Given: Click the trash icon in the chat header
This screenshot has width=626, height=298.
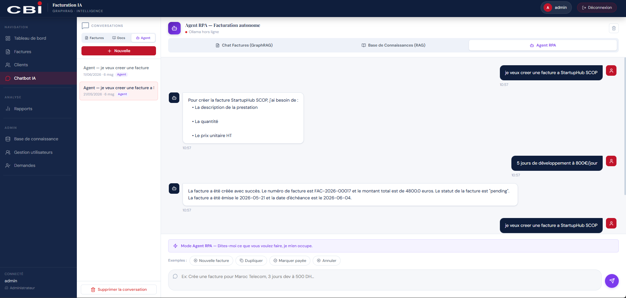Looking at the screenshot, I should [614, 28].
